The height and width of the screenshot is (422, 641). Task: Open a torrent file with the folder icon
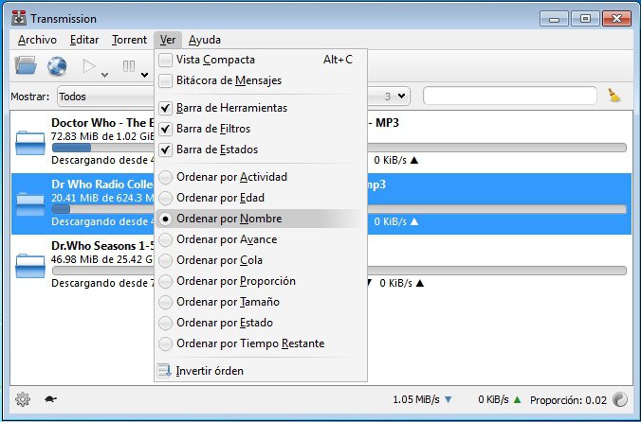coord(26,65)
